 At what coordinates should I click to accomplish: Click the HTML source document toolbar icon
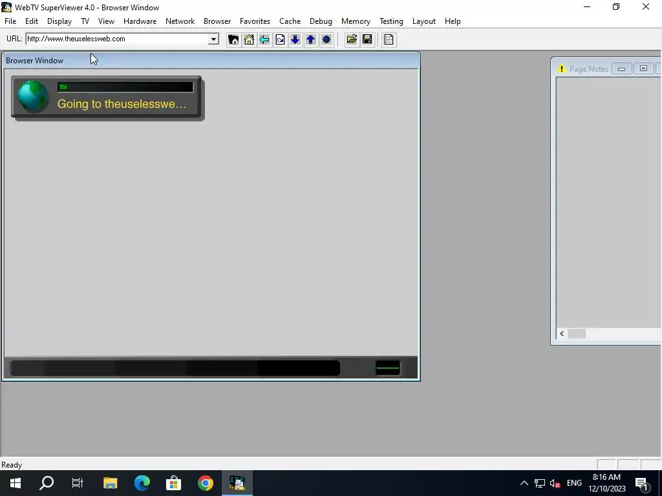(x=389, y=39)
